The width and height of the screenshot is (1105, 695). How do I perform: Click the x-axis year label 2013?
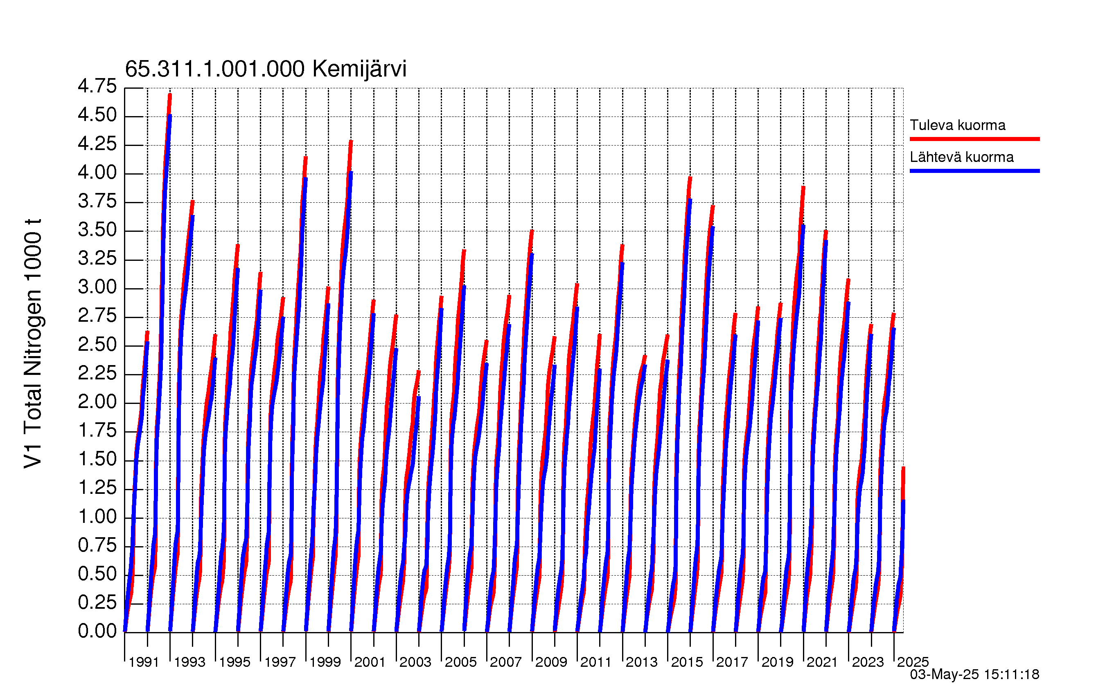click(x=642, y=662)
